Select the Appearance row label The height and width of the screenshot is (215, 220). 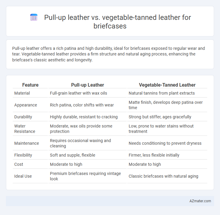pos(26,105)
